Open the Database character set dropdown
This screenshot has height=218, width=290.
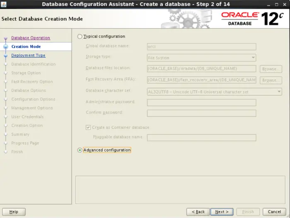coord(215,92)
